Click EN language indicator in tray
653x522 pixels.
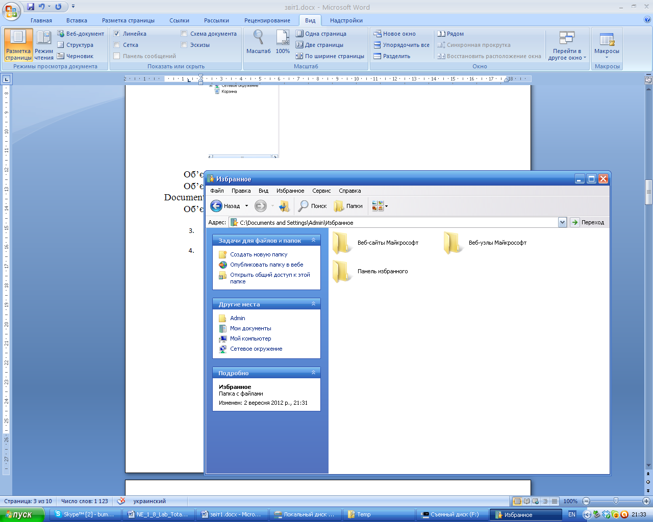[x=572, y=514]
